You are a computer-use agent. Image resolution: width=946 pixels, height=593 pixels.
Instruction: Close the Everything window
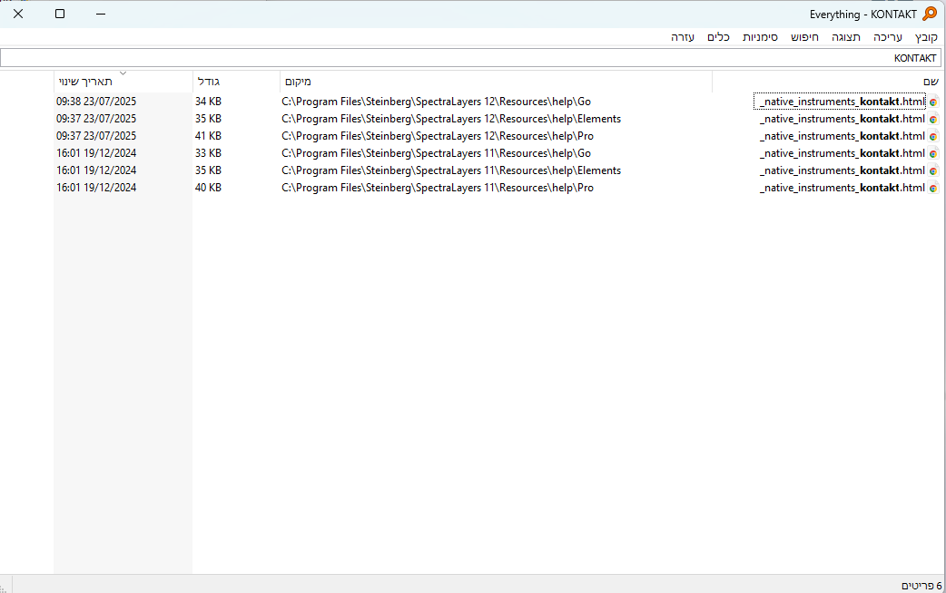point(18,14)
